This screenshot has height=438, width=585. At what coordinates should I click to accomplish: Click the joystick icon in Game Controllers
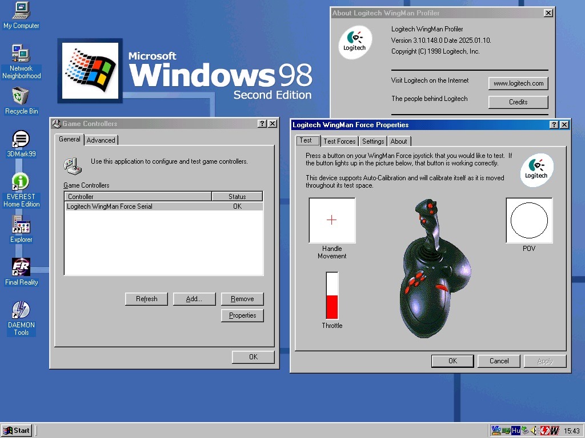[73, 166]
